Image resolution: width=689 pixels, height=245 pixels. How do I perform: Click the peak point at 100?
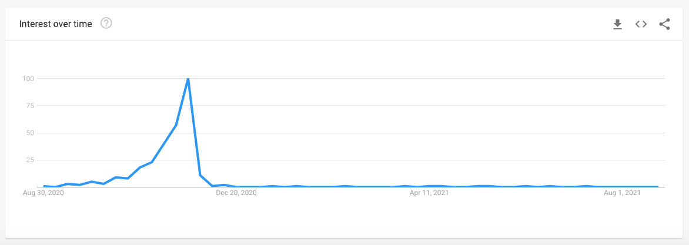(188, 79)
